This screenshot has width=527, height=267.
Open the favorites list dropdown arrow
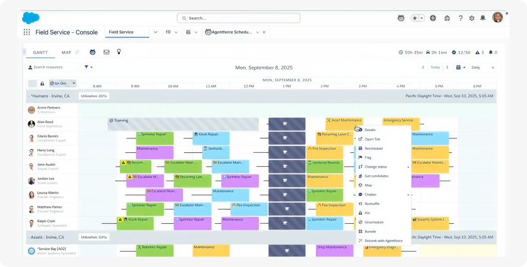pos(422,18)
